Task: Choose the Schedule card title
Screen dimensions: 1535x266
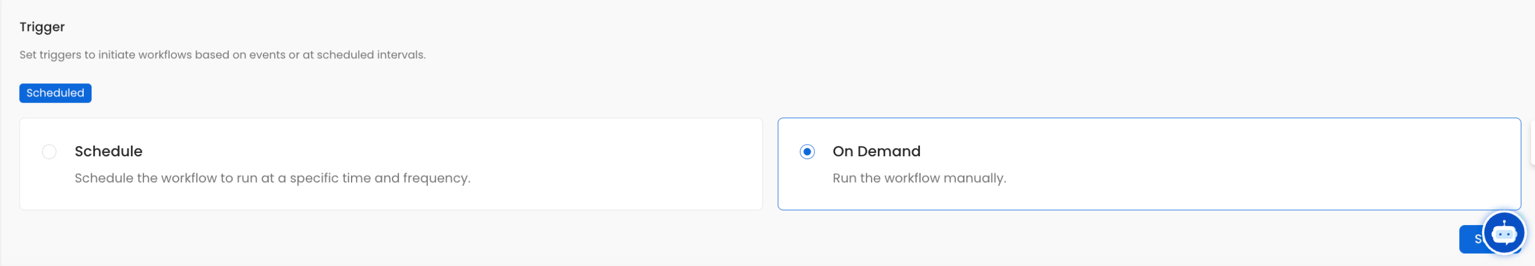Action: tap(108, 151)
